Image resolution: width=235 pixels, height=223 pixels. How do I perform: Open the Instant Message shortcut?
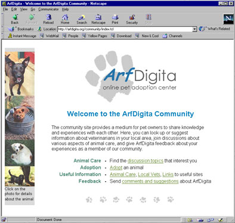pos(22,36)
